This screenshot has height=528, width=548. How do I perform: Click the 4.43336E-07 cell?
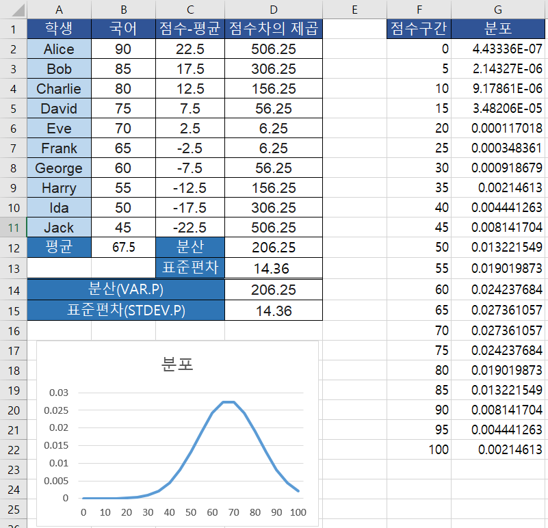tap(498, 49)
